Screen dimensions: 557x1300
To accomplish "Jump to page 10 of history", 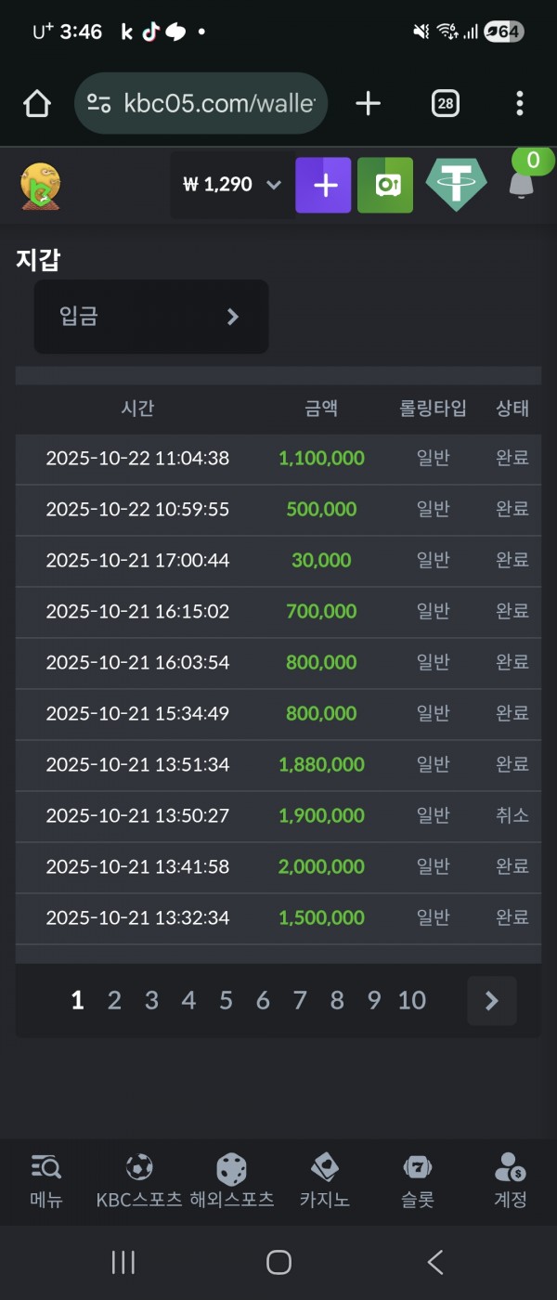I will point(411,1000).
